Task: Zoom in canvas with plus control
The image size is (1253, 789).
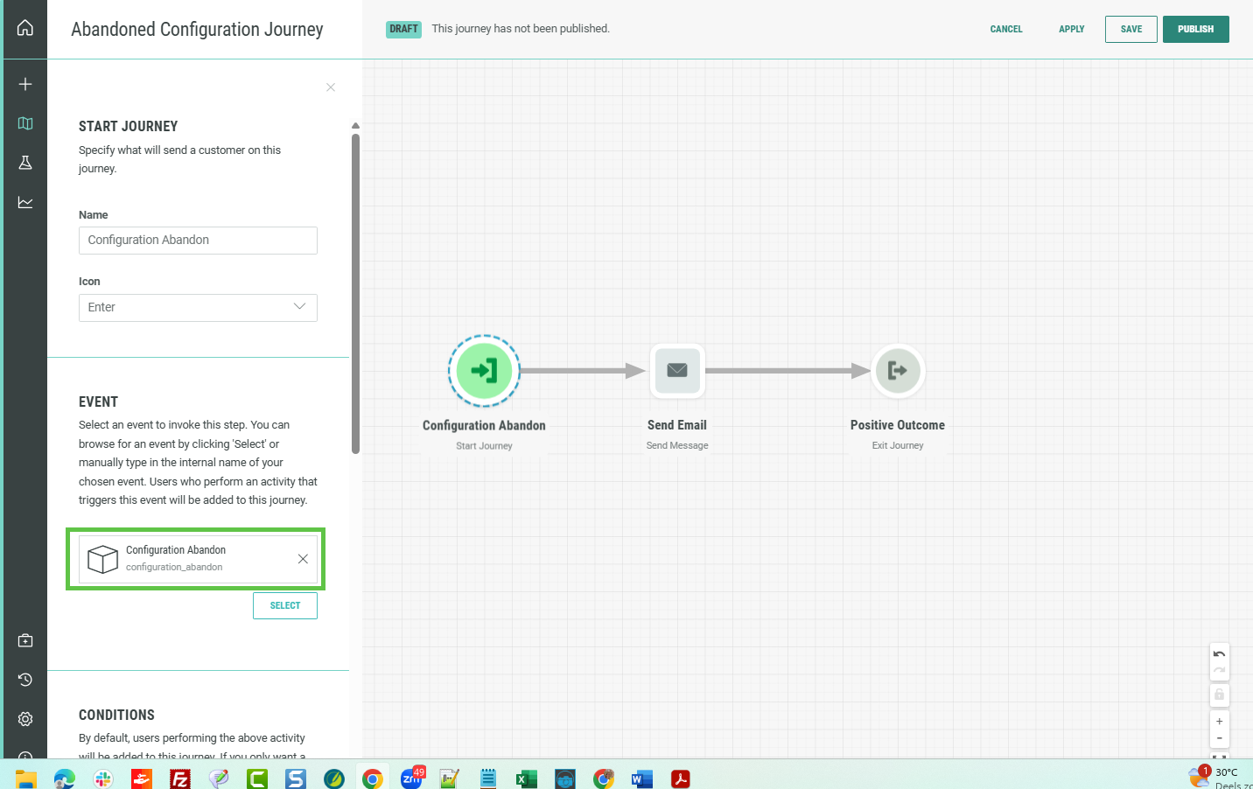Action: click(1219, 722)
